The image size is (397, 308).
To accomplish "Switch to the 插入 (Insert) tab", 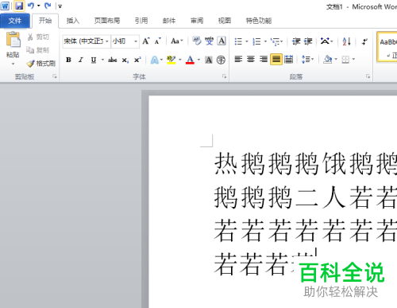I will tap(73, 21).
